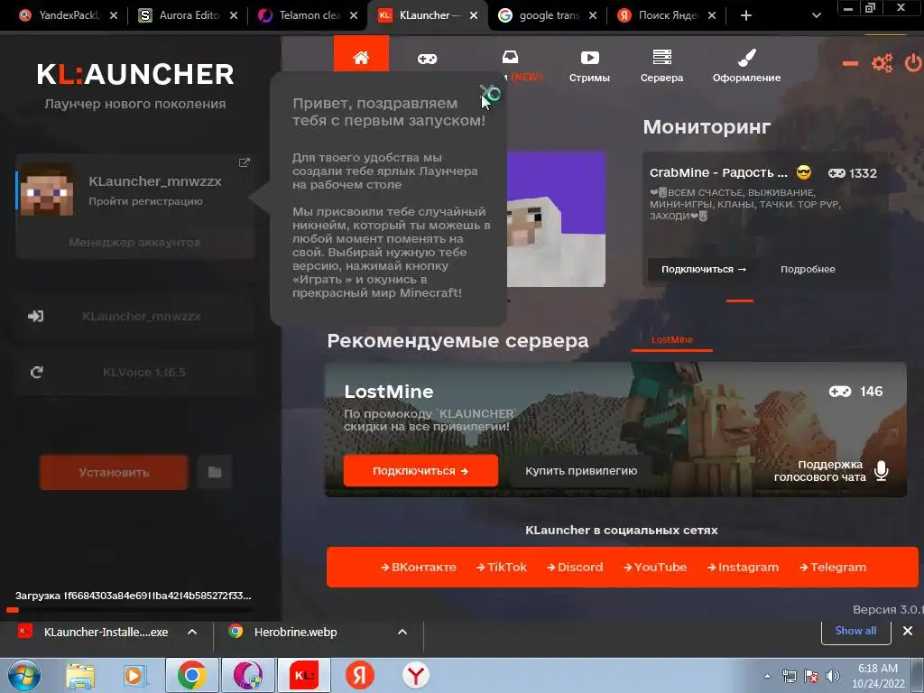Open the Instagram link

pyautogui.click(x=743, y=567)
